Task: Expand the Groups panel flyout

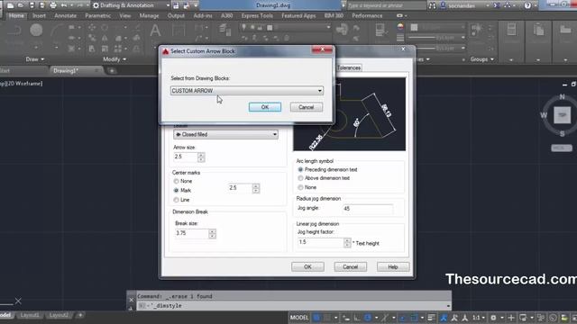Action: tap(481, 59)
